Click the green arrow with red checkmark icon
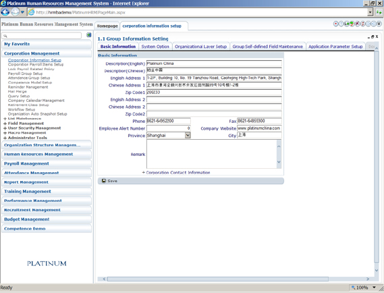384x293 pixels. pyautogui.click(x=352, y=24)
